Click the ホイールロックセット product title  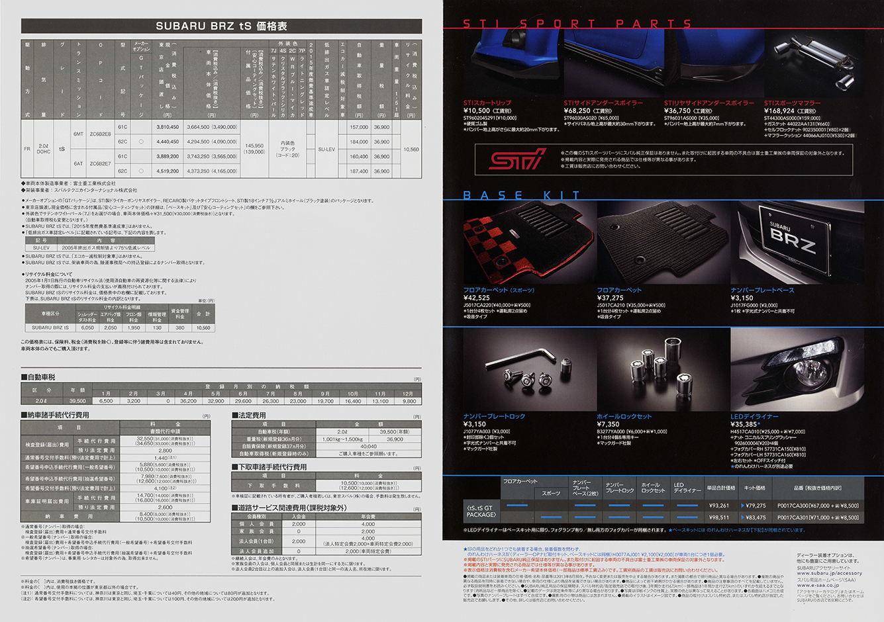pos(624,416)
